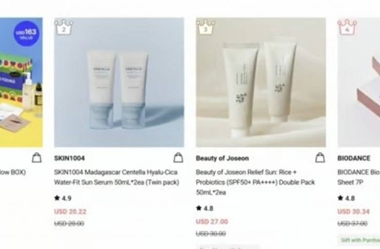Click star rating 4.9 of SKIN1004 product
Viewport: 380px width, 249px height.
63,198
